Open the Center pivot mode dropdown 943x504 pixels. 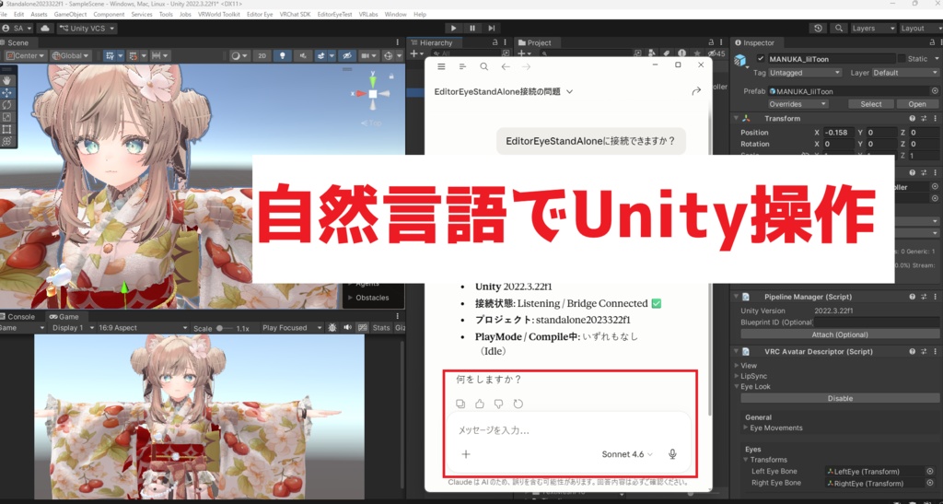tap(25, 56)
